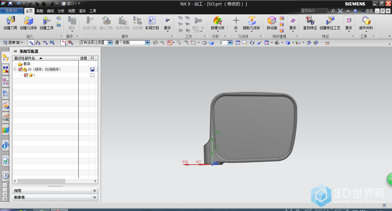The image size is (392, 211).
Task: Click the Rotate view icon in toolbar
Action: point(252,43)
